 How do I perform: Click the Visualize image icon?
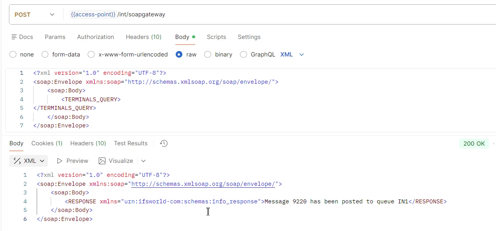click(x=102, y=161)
